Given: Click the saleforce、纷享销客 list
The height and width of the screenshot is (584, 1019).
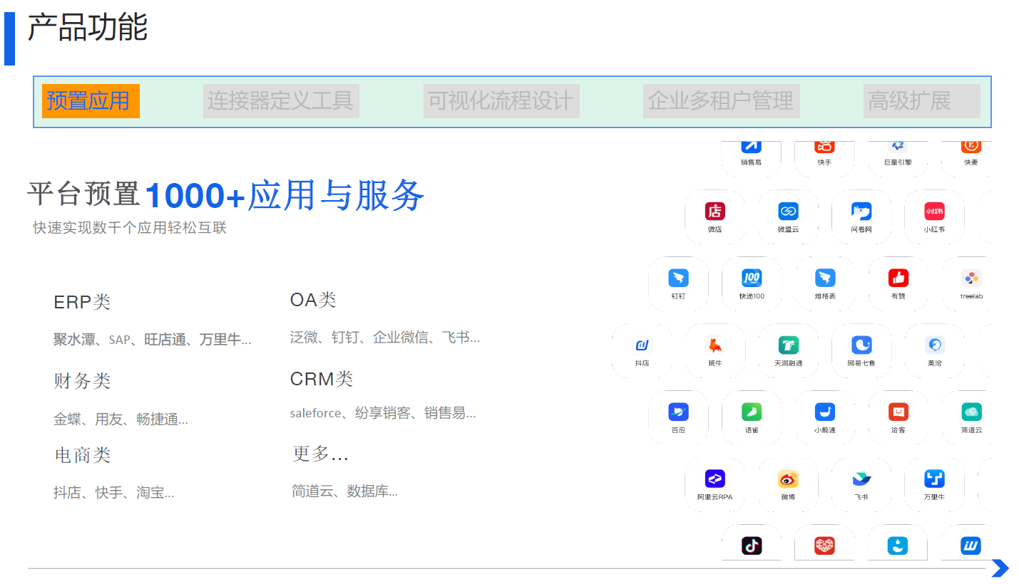Looking at the screenshot, I should click(x=383, y=413).
